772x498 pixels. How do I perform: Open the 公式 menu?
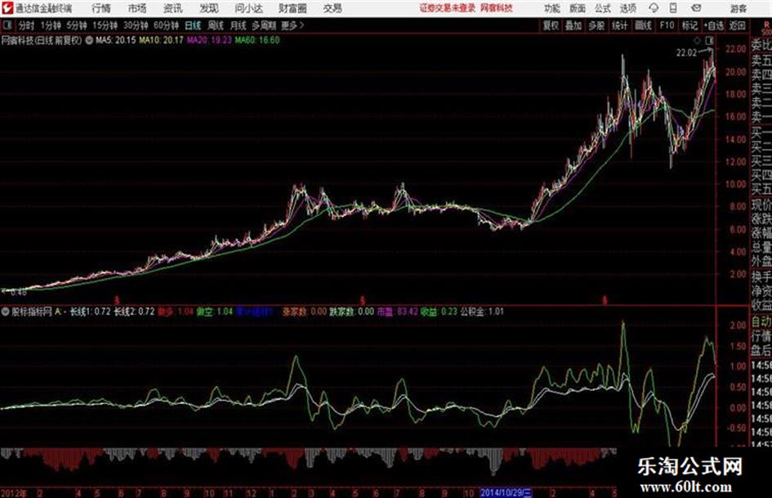point(603,8)
